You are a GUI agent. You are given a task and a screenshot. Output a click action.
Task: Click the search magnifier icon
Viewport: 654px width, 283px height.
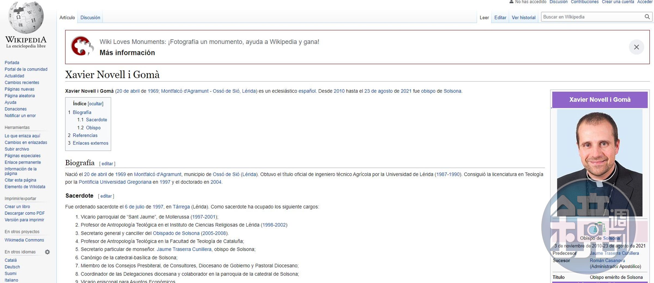647,17
